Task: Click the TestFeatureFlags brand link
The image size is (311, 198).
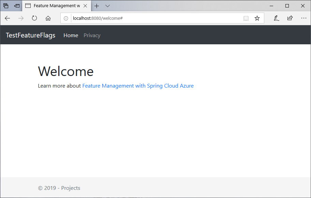Action: [30, 35]
